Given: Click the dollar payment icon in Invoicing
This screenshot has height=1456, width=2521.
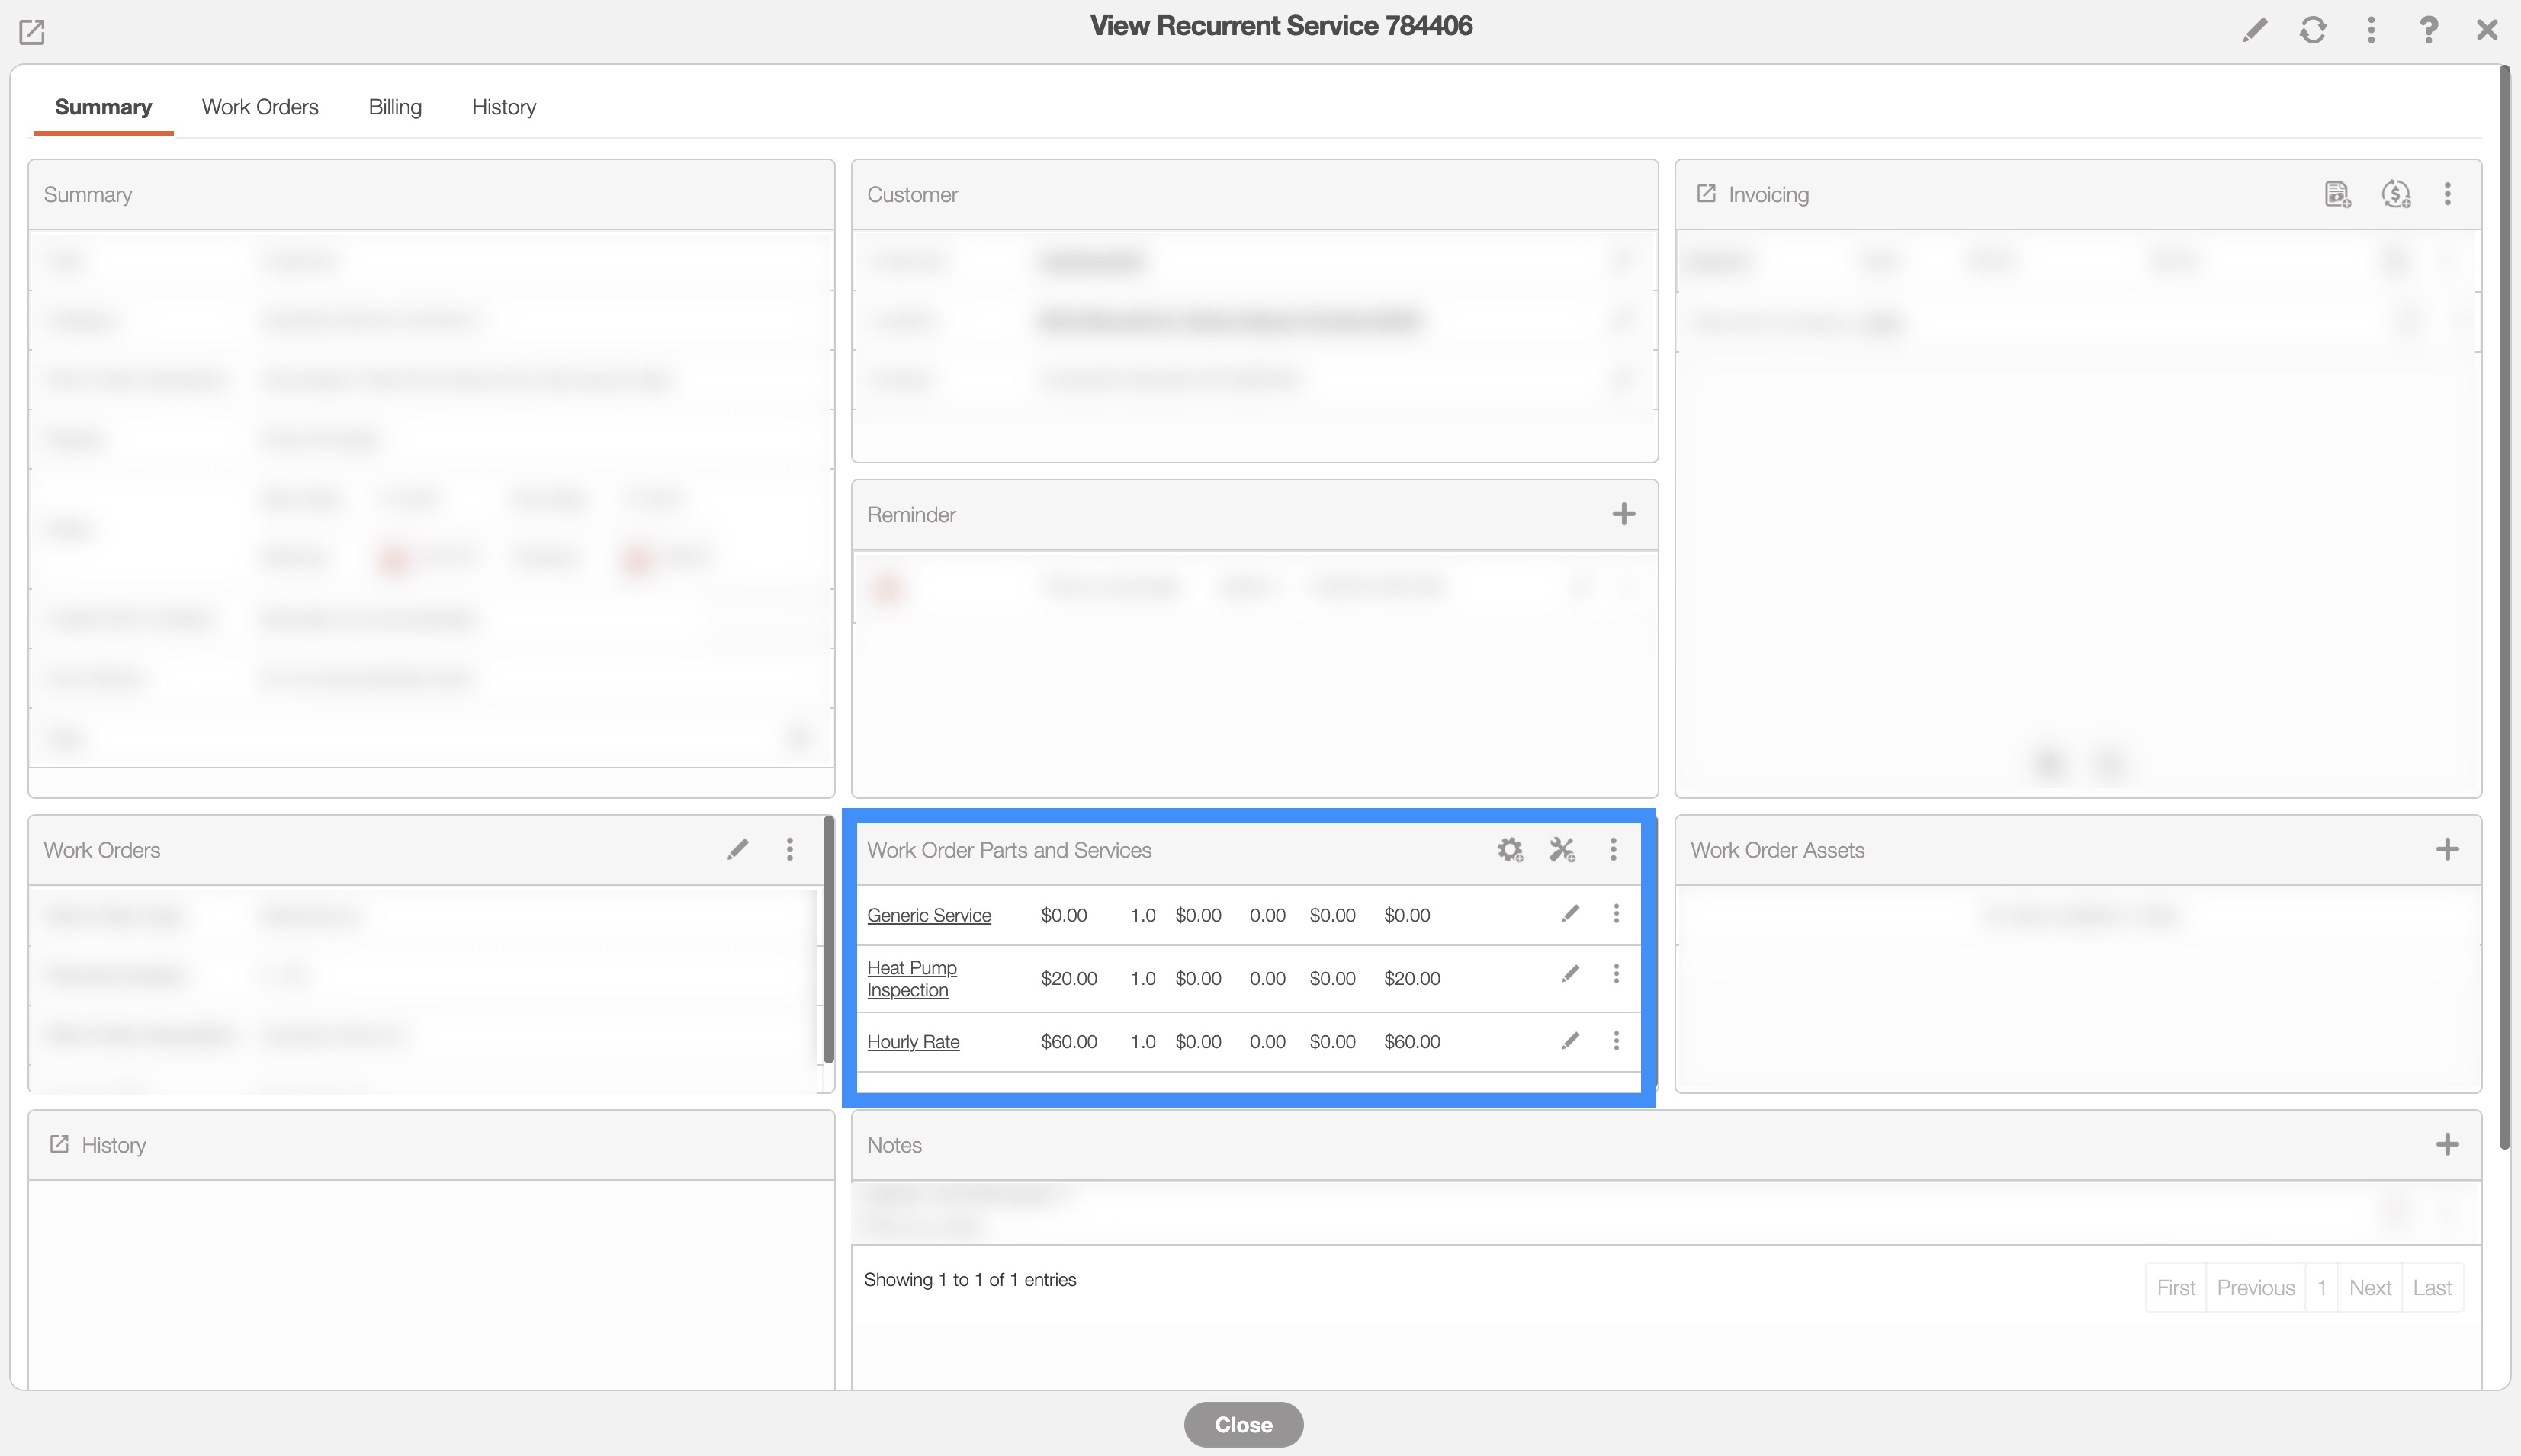Looking at the screenshot, I should 2396,194.
